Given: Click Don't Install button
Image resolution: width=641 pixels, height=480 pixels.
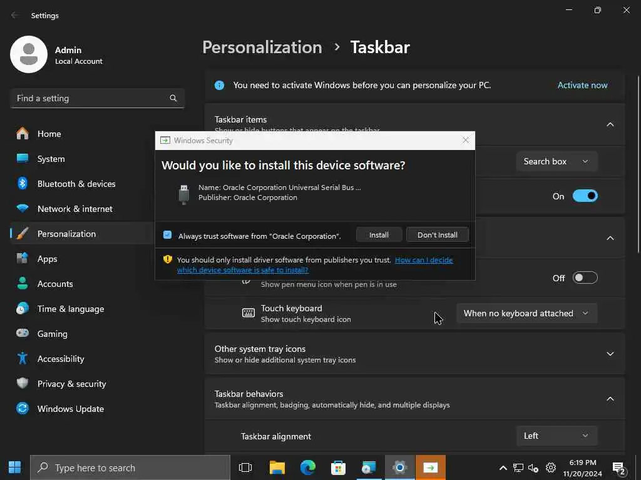Looking at the screenshot, I should [x=438, y=235].
